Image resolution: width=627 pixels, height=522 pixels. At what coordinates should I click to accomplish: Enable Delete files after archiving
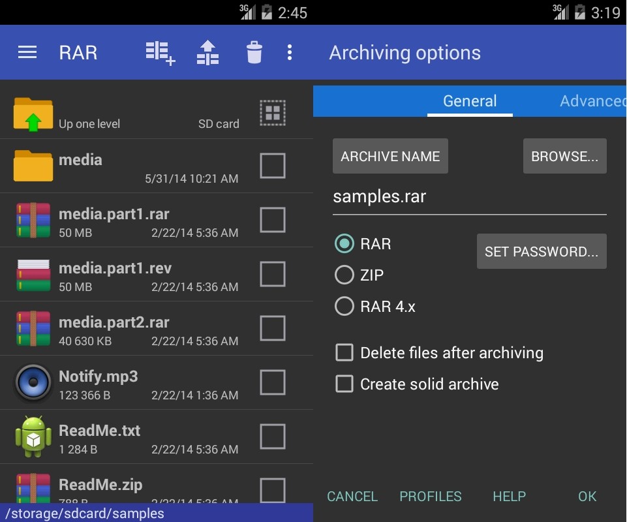click(x=344, y=353)
